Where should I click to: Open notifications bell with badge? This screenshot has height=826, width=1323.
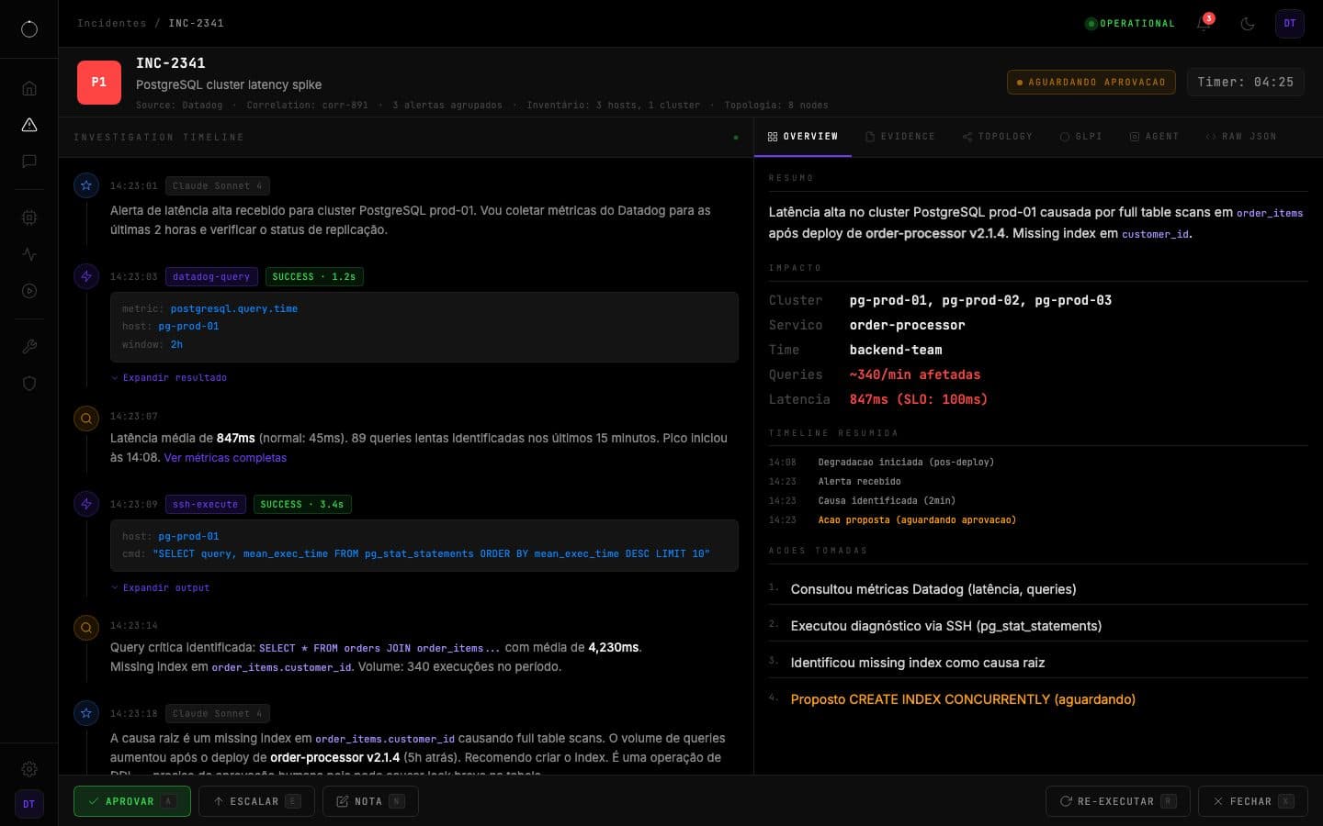(1204, 23)
